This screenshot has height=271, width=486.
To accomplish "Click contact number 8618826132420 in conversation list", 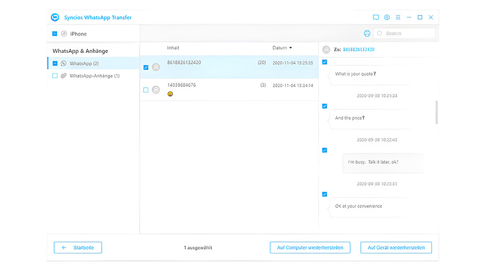I will pyautogui.click(x=184, y=63).
